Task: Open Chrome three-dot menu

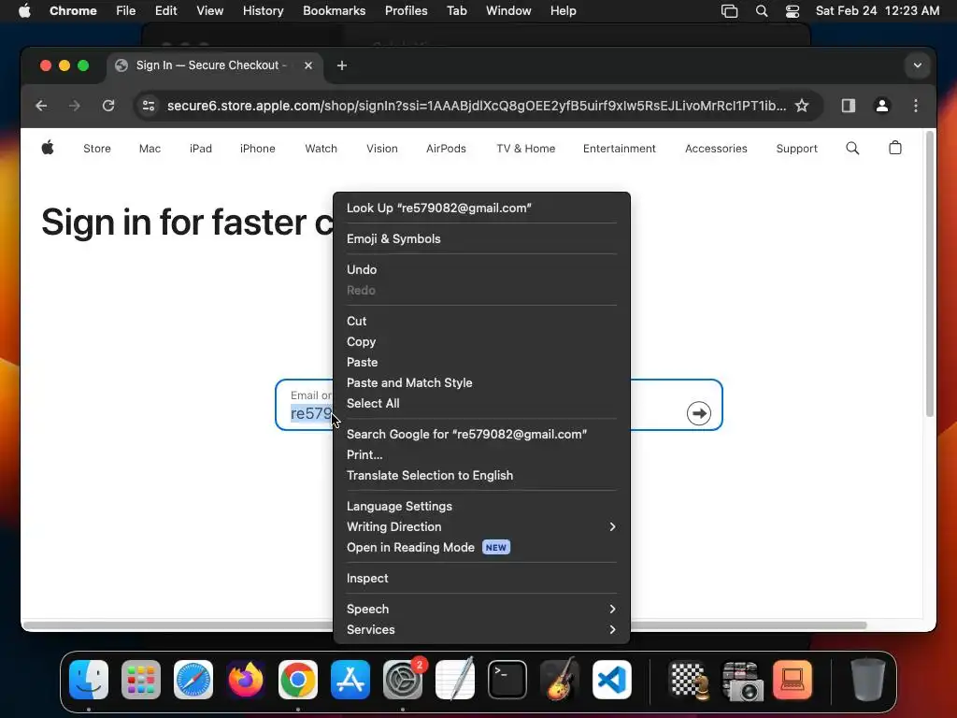Action: 916,106
